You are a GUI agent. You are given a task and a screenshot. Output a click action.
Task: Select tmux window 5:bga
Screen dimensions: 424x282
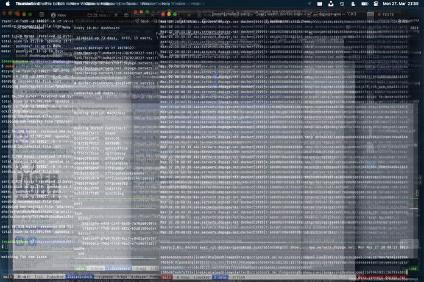point(122,277)
